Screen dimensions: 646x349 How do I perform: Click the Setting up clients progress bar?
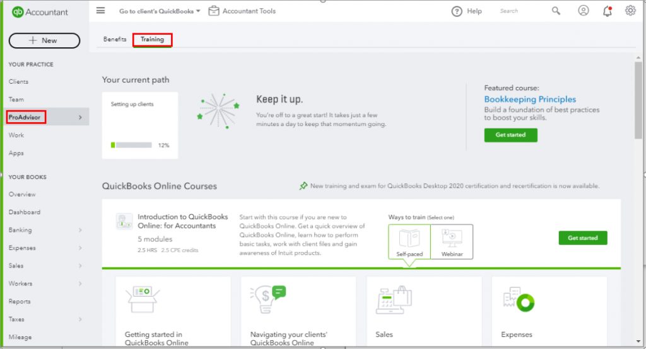coord(131,145)
